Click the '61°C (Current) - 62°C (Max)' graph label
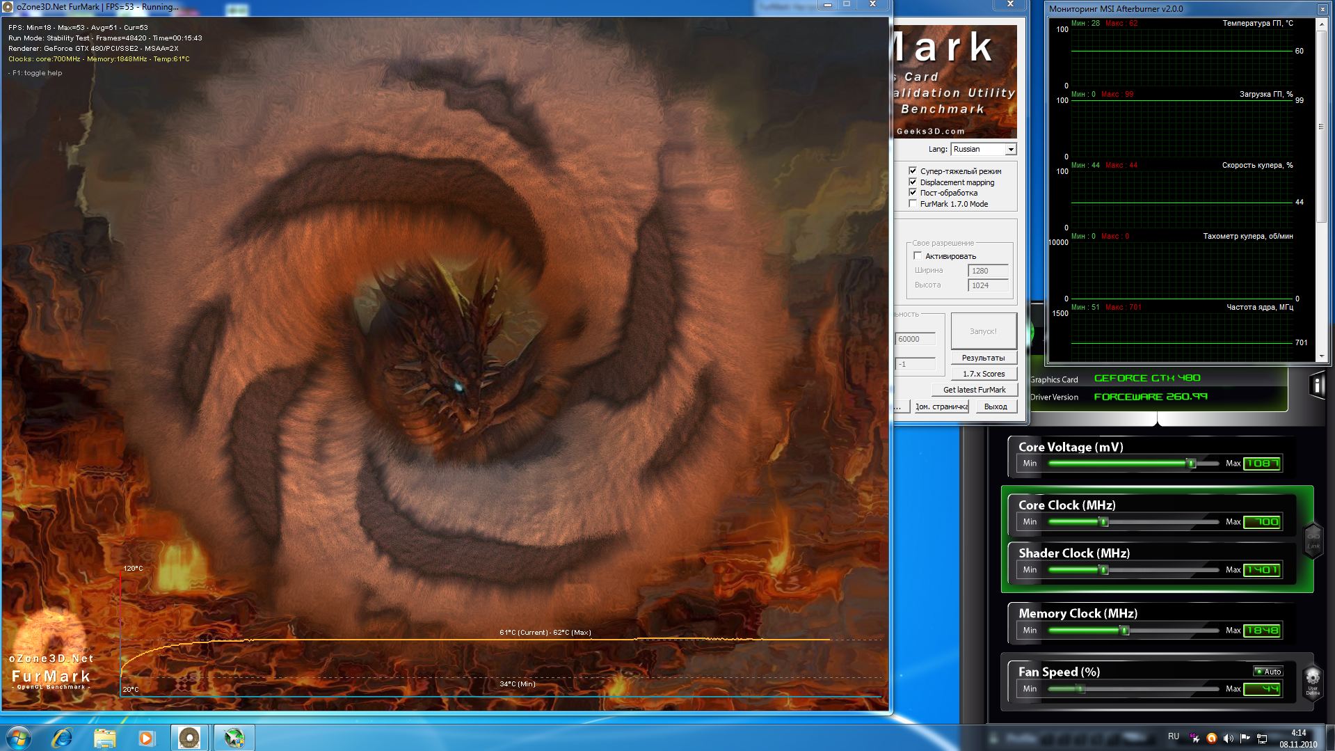The width and height of the screenshot is (1335, 751). pyautogui.click(x=545, y=633)
